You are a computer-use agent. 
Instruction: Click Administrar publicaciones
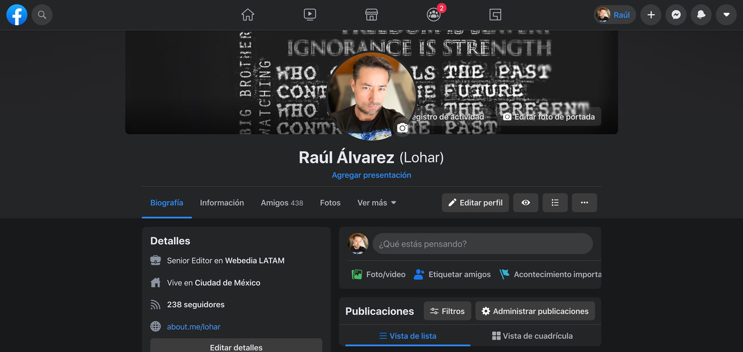pos(535,311)
